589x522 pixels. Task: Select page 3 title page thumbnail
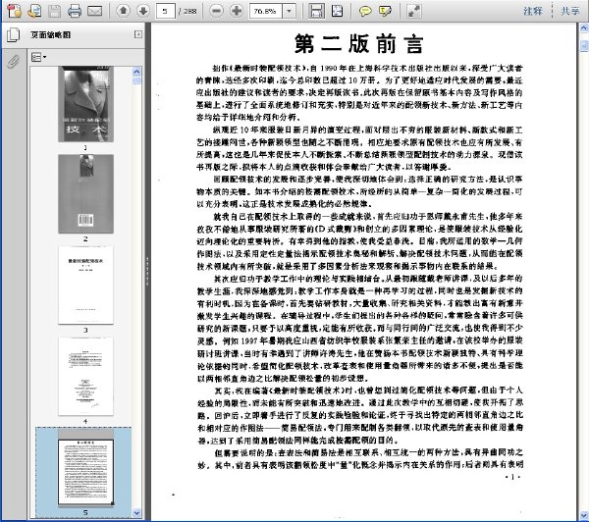85,285
